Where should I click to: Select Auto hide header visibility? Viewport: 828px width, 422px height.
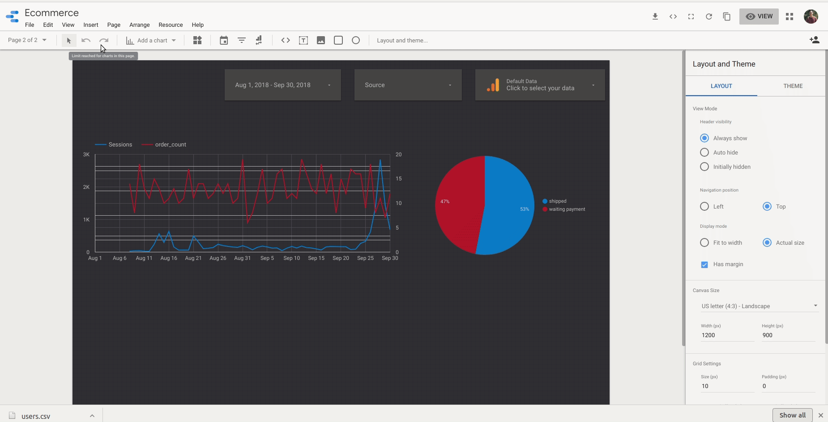click(704, 152)
